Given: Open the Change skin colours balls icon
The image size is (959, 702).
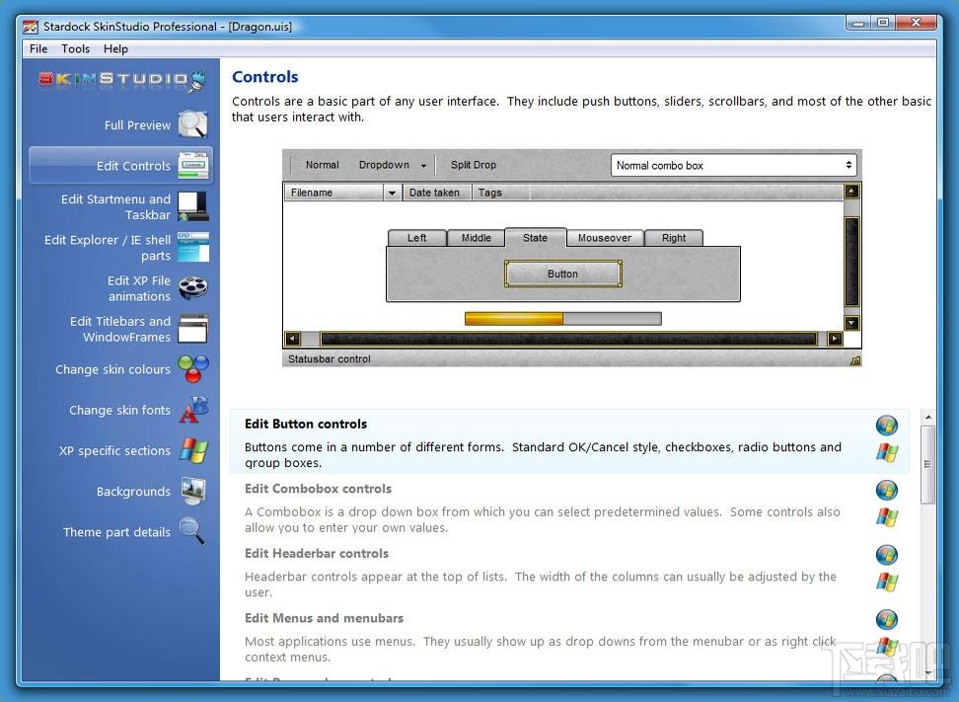Looking at the screenshot, I should (x=193, y=369).
